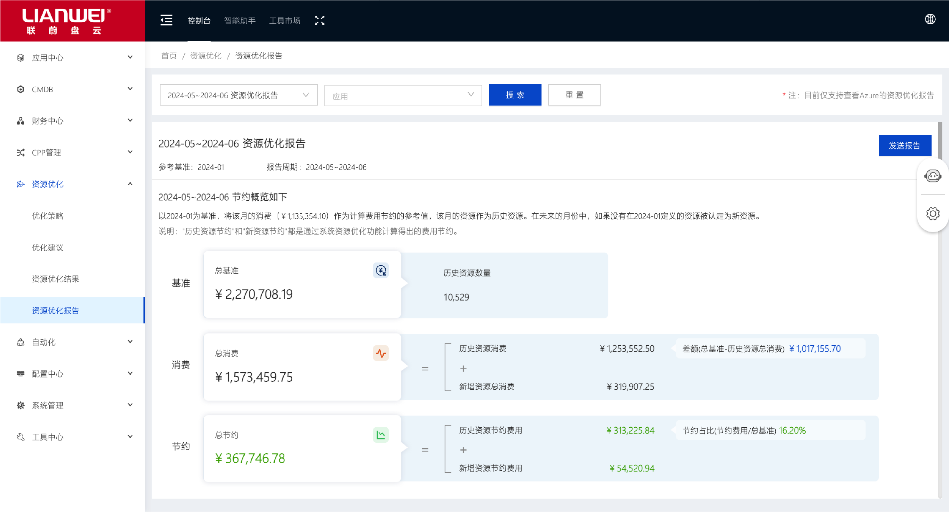
Task: Click the 重置 button
Action: click(x=574, y=95)
